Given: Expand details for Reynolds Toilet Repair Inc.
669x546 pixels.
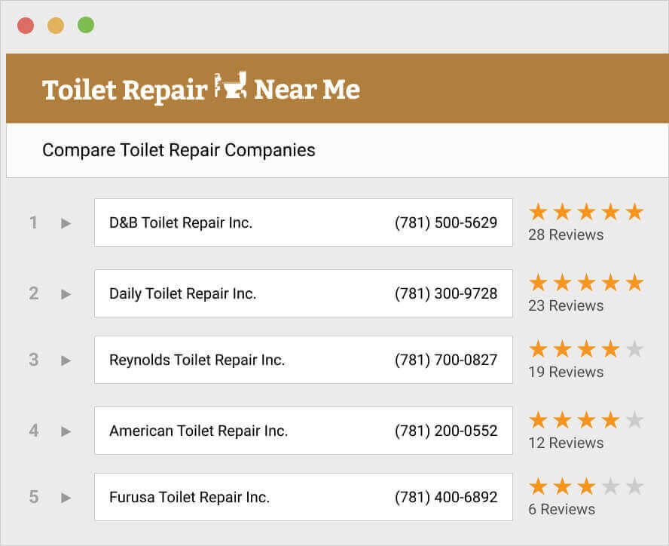Looking at the screenshot, I should tap(65, 360).
